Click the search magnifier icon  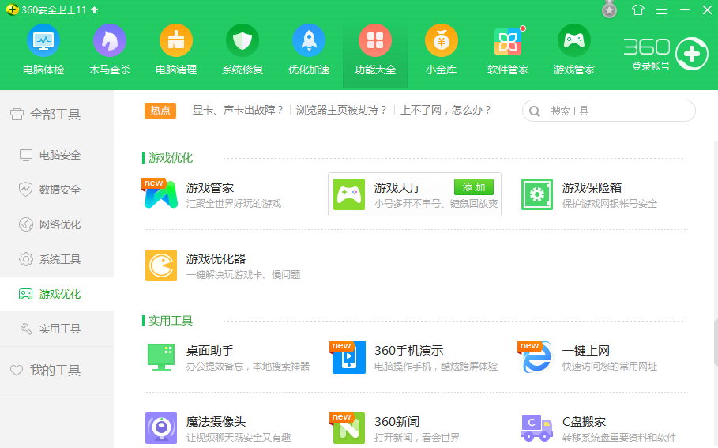(x=535, y=111)
